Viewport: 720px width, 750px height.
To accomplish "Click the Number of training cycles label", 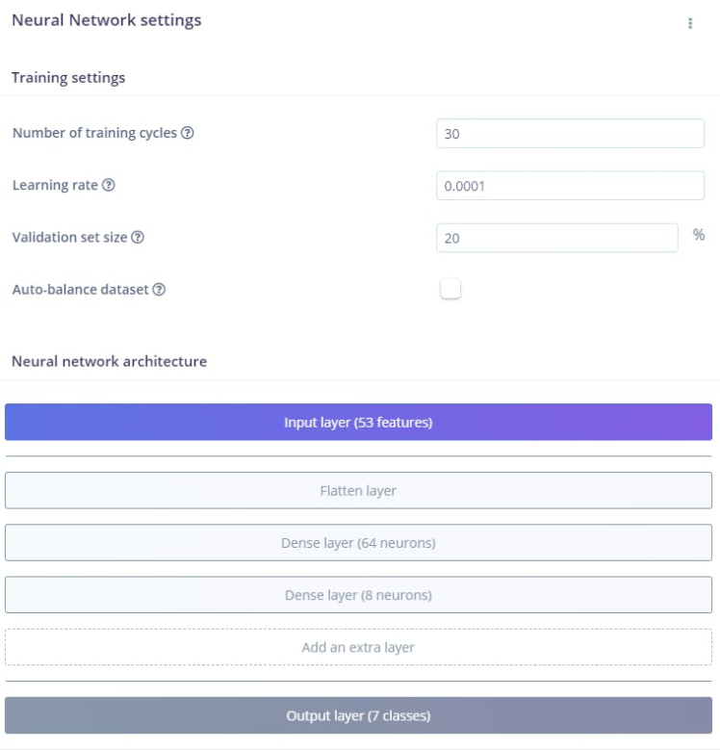I will [94, 133].
